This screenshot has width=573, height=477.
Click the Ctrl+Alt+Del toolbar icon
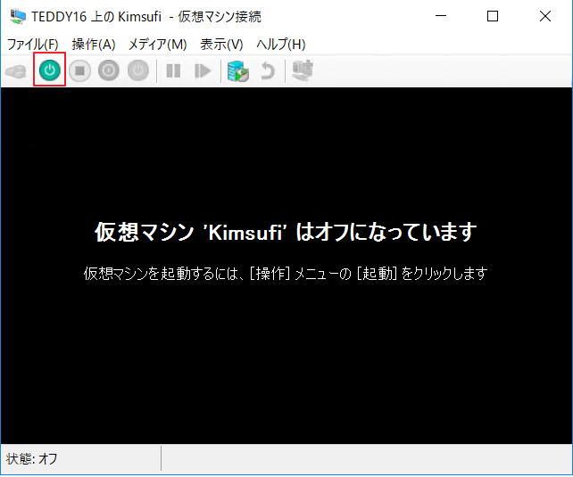(x=16, y=71)
